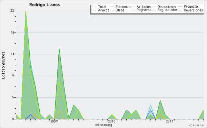
Task: Click the 2009 x-axis label
Action: (x=54, y=121)
